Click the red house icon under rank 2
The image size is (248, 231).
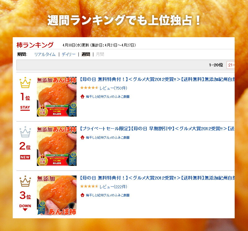click(x=82, y=137)
